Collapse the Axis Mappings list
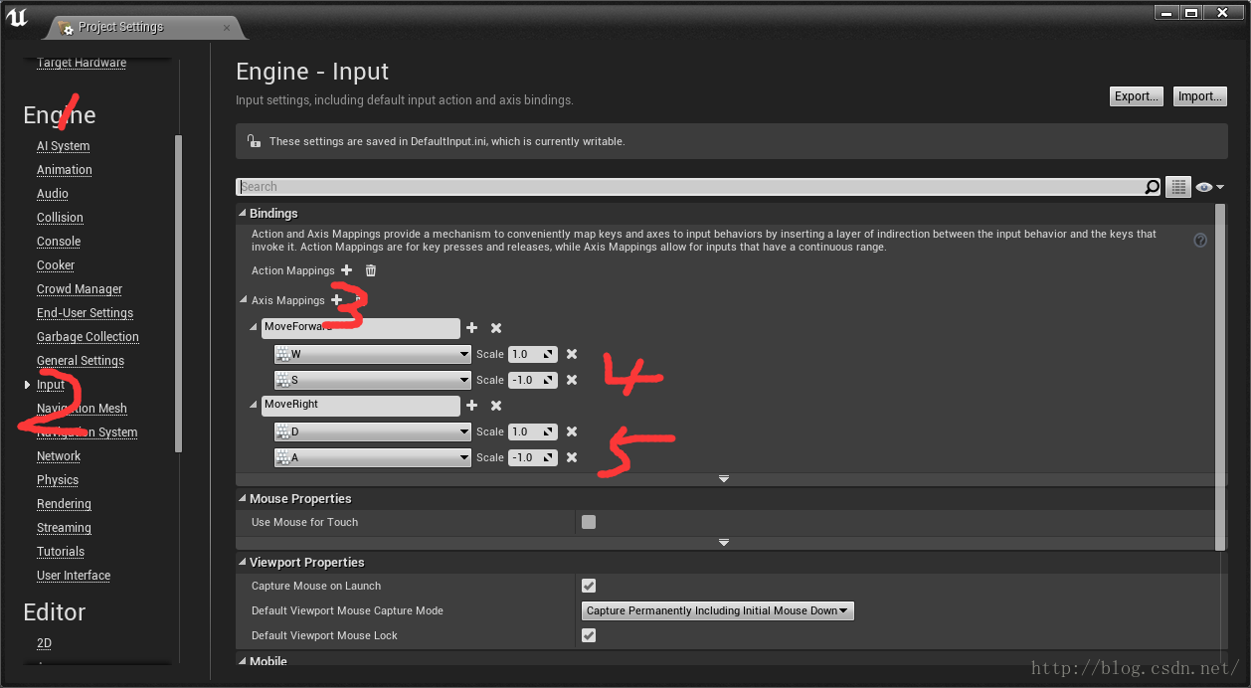This screenshot has width=1251, height=688. [x=245, y=300]
